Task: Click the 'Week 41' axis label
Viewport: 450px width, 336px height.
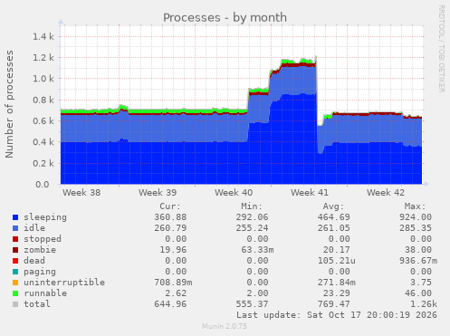Action: tap(310, 193)
